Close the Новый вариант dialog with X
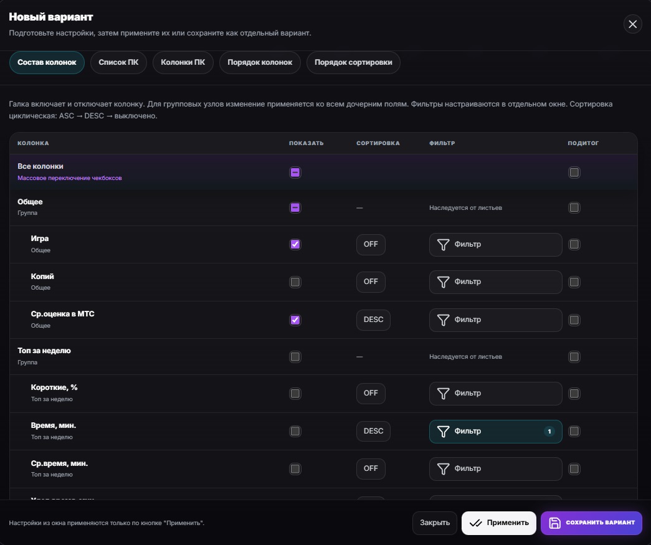The width and height of the screenshot is (651, 545). click(632, 24)
